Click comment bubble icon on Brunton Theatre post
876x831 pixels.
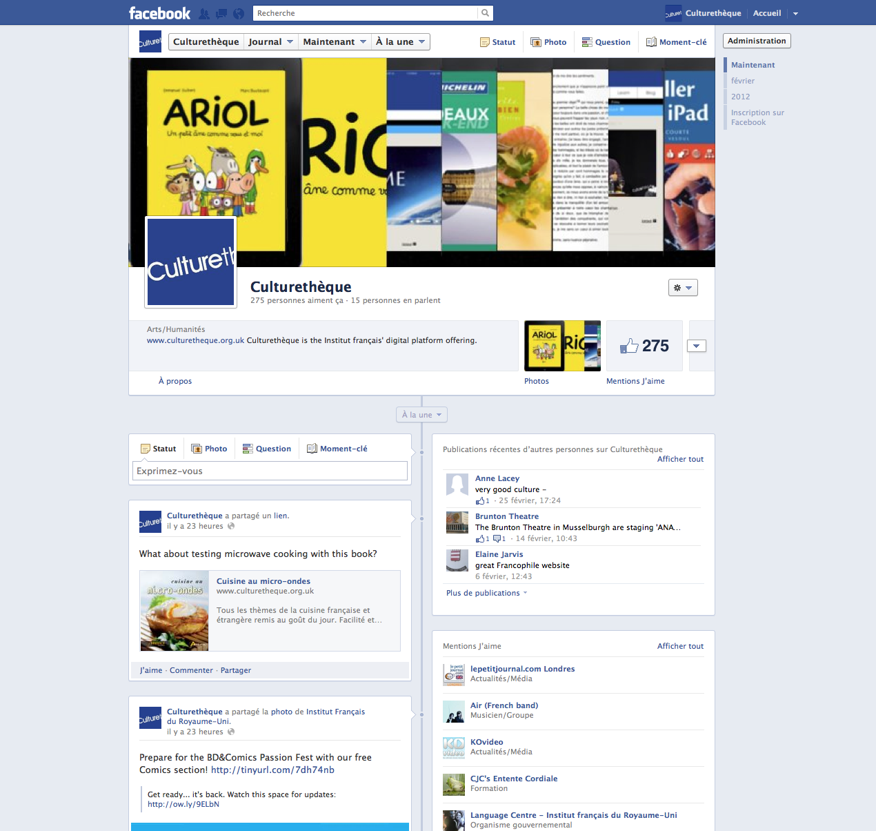coord(497,539)
